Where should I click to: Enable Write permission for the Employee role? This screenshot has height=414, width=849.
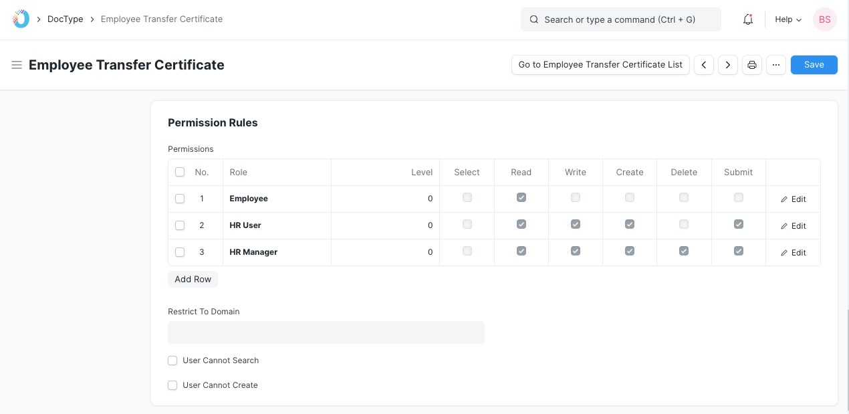pos(575,197)
